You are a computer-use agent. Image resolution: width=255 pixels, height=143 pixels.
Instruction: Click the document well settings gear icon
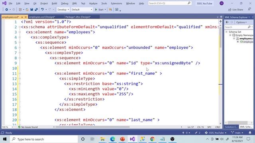(x=221, y=17)
